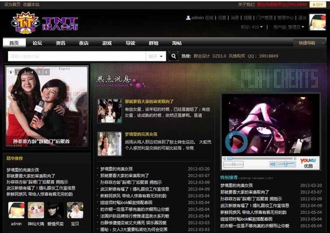Click the search text input field
The width and height of the screenshot is (330, 233).
click(x=77, y=56)
